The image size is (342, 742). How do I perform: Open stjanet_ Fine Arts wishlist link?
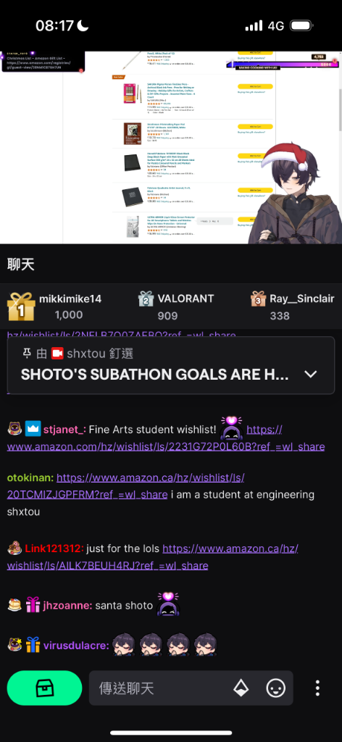click(x=166, y=438)
